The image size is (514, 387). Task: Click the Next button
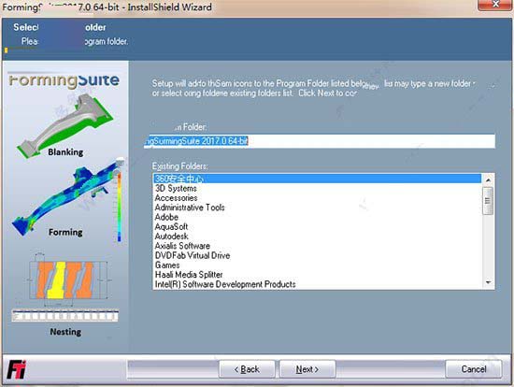coord(307,369)
